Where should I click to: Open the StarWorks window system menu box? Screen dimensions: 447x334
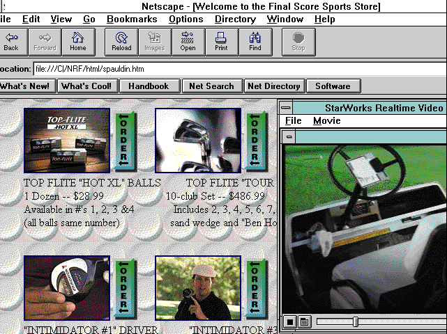point(285,108)
